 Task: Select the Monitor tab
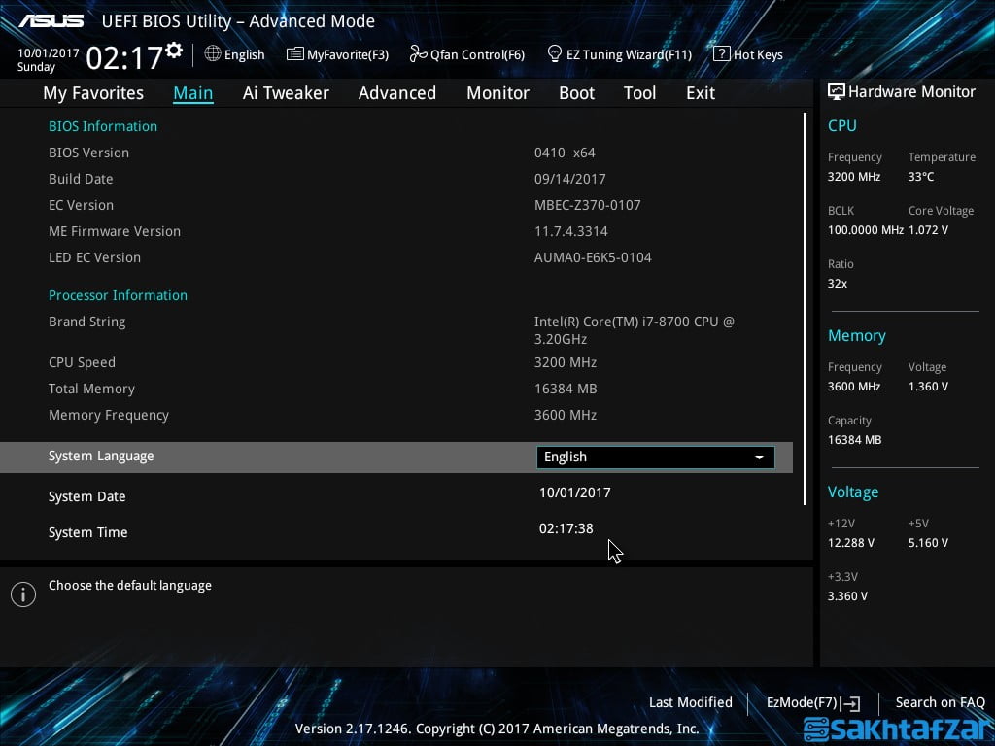click(497, 92)
